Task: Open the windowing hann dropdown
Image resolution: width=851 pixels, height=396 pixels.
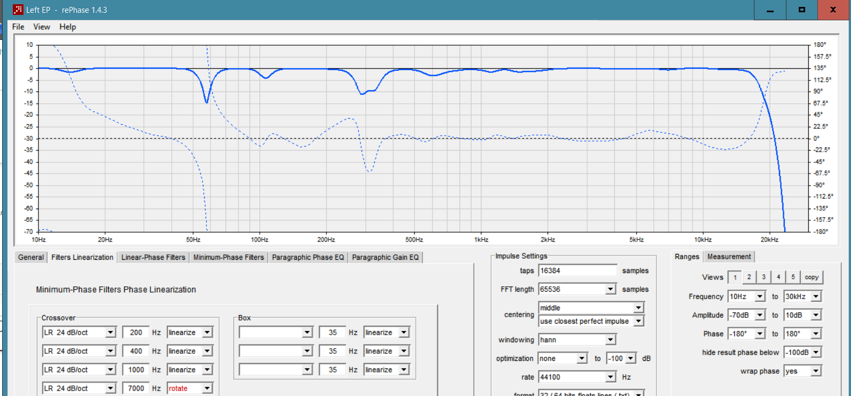Action: (x=611, y=340)
